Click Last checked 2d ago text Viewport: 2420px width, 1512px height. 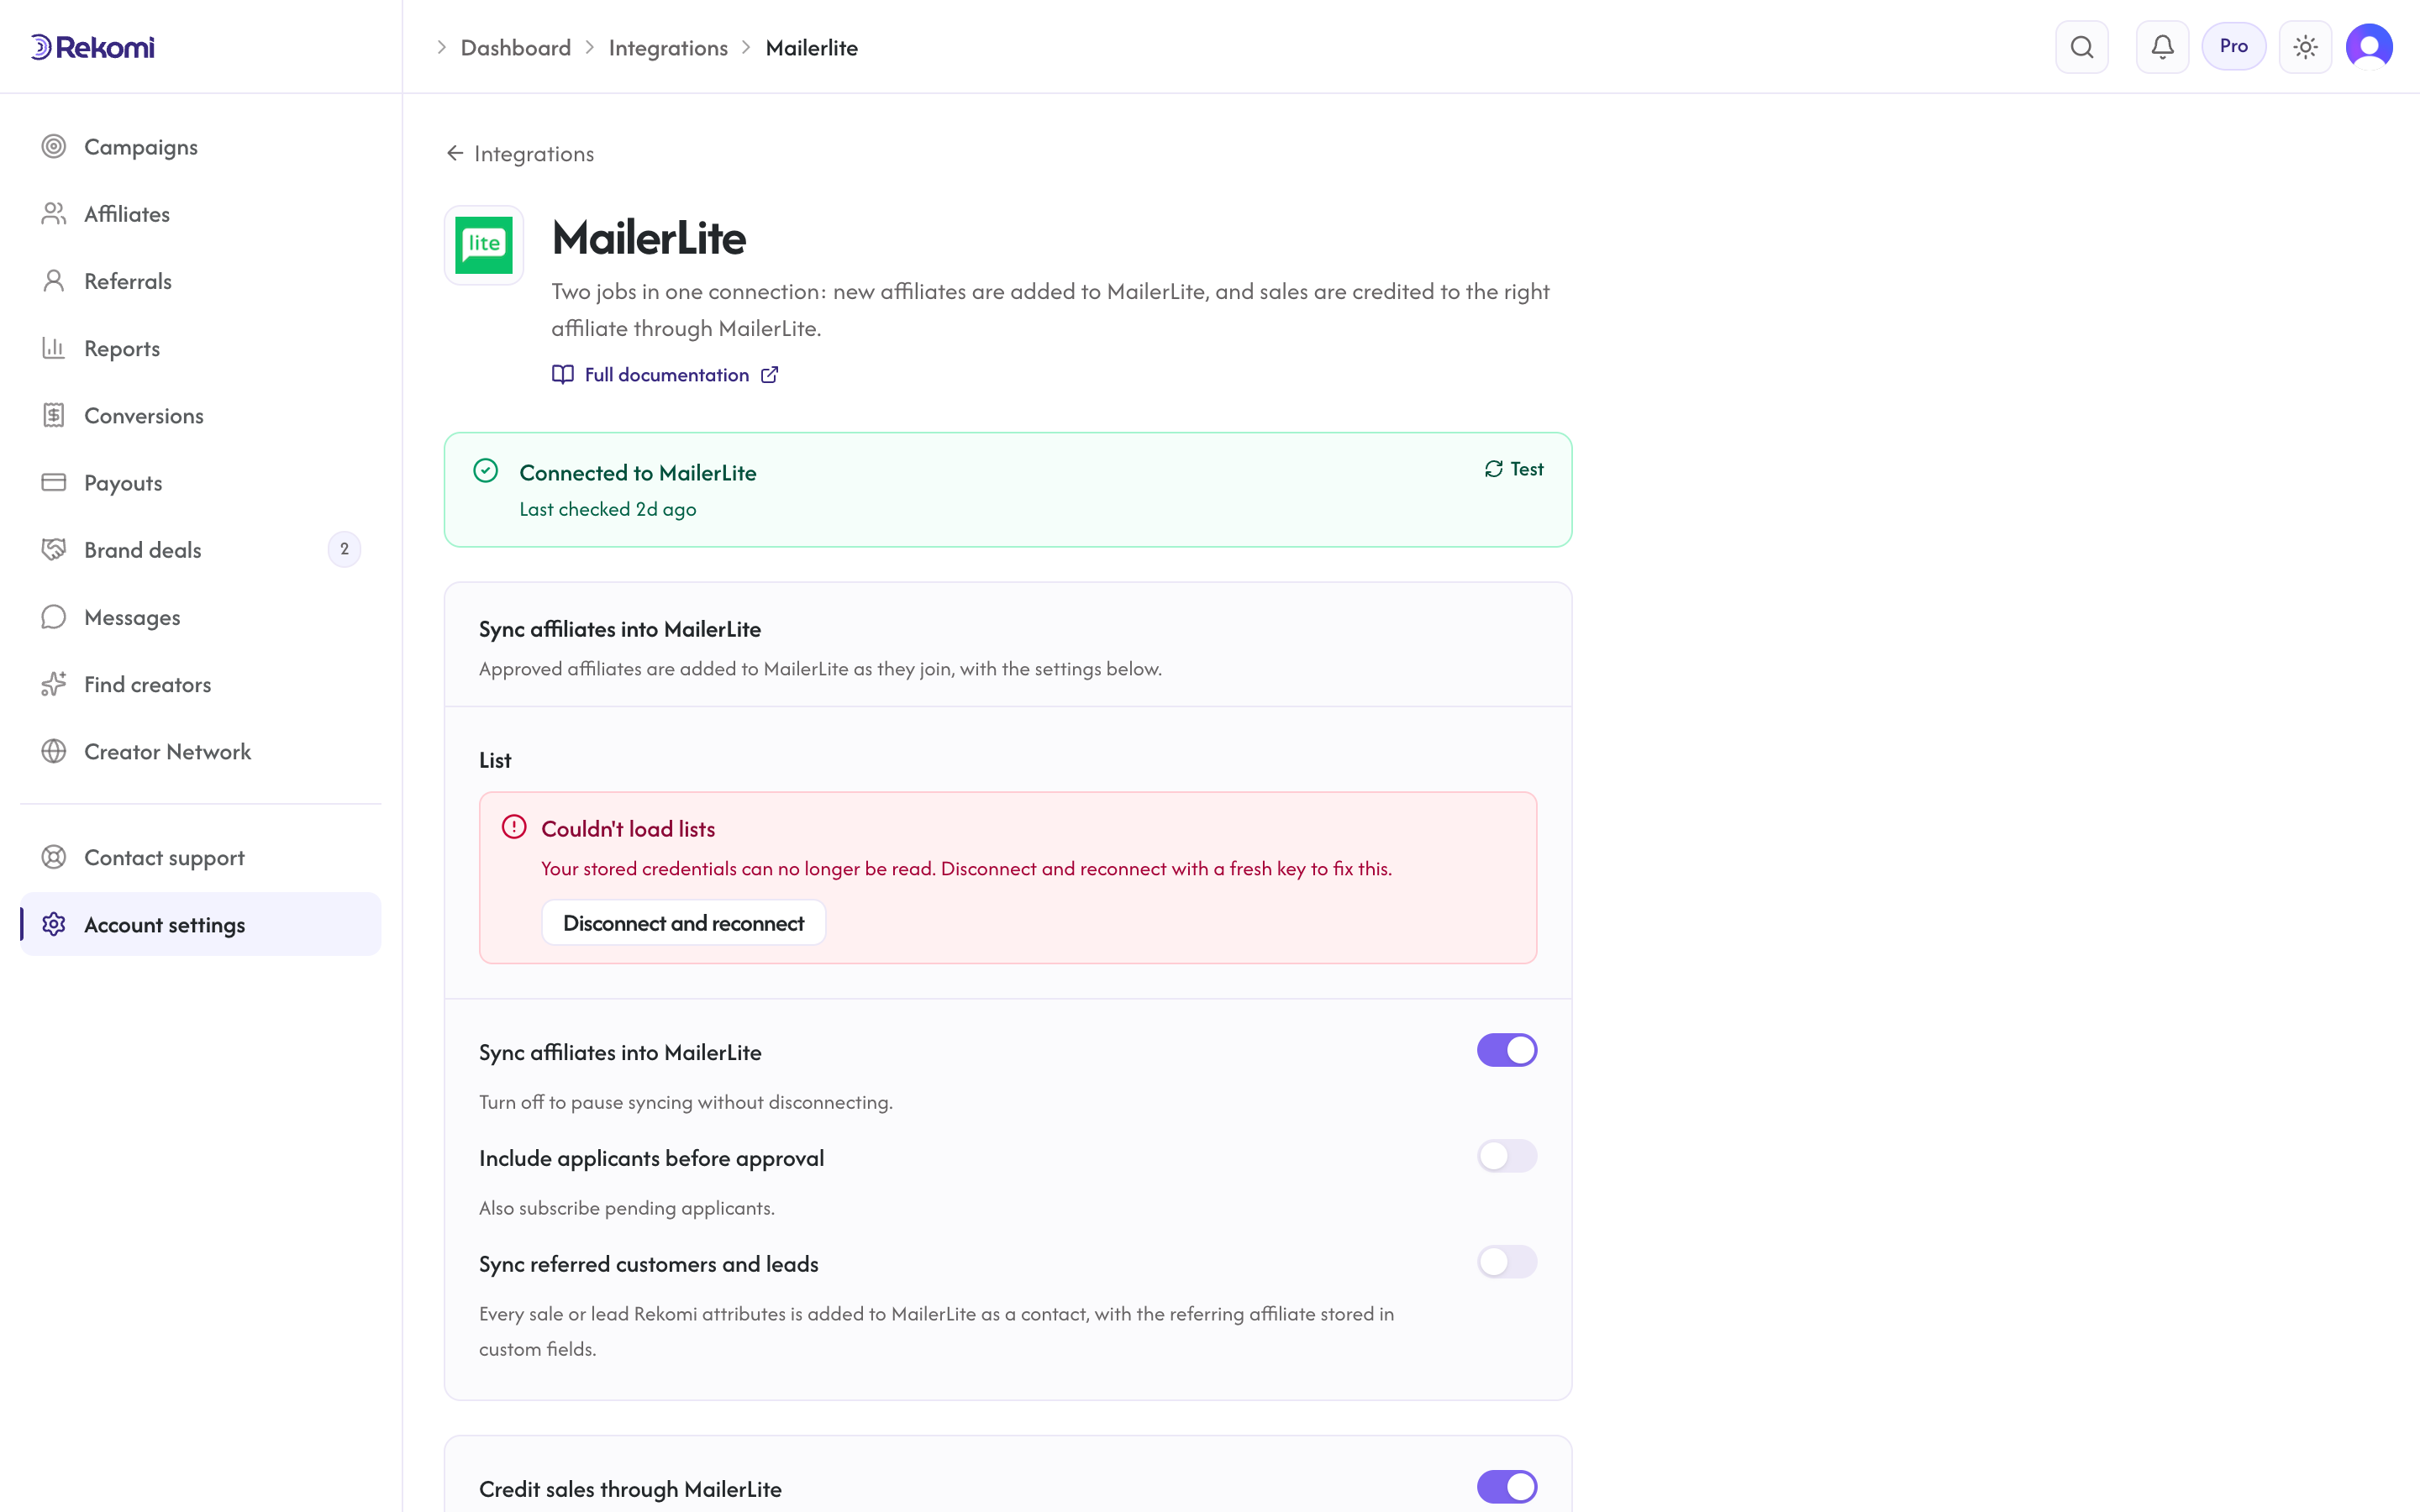point(608,509)
